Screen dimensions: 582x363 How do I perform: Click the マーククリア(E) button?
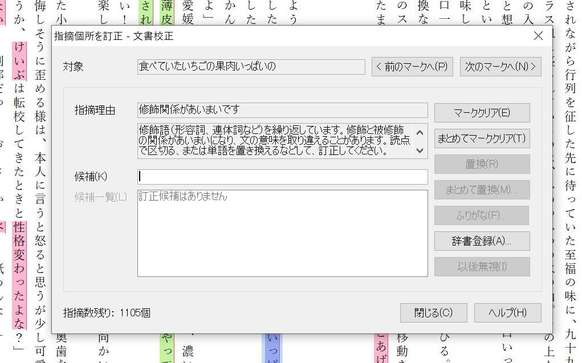pyautogui.click(x=482, y=113)
